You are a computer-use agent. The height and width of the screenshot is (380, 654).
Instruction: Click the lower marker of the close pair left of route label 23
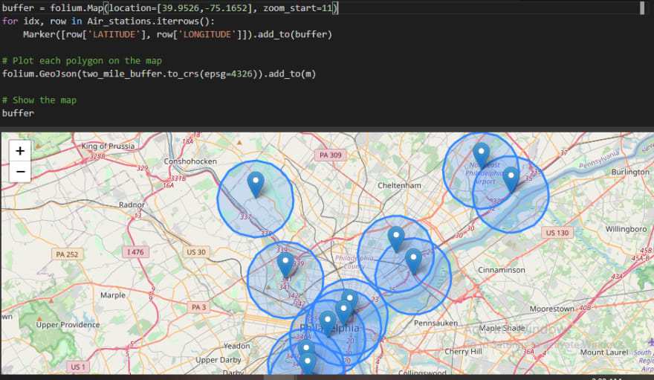(x=343, y=312)
